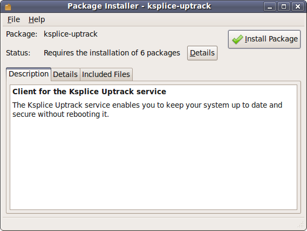Close the Package Installer window
Viewport: 307px width, 231px height.
pyautogui.click(x=298, y=6)
